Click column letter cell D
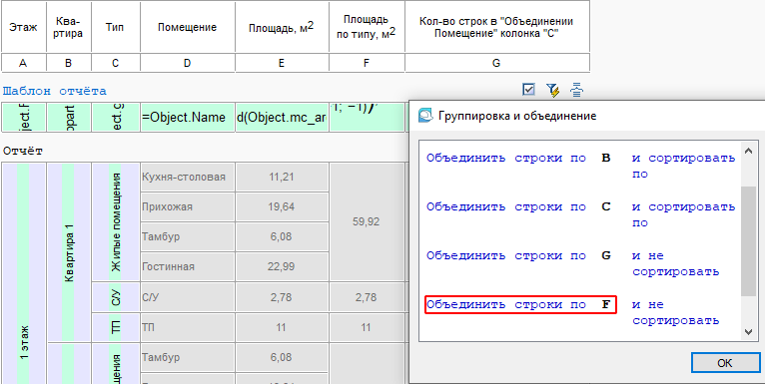 188,63
